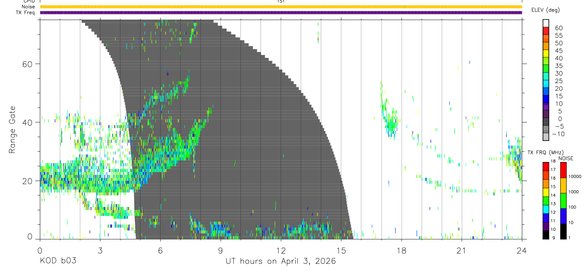
Task: Click the '60' label on the ELEV colorbar
Action: click(x=558, y=28)
